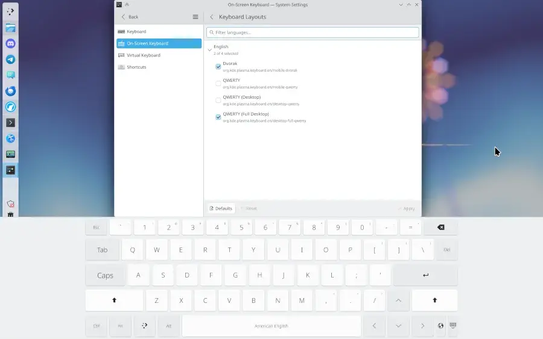Tap the KDE logo meta key on keyboard
543x339 pixels.
(144, 326)
